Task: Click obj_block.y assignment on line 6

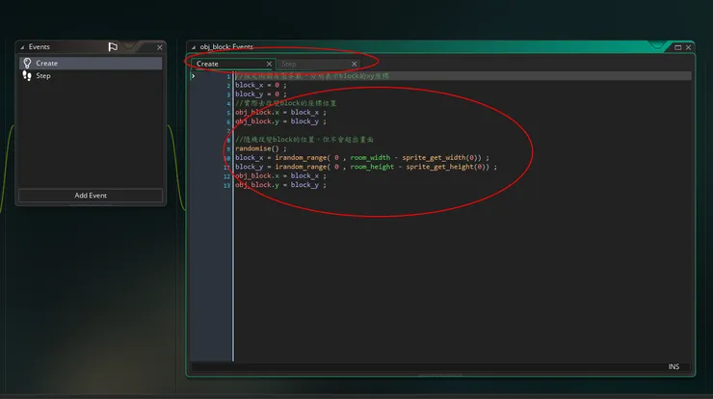Action: pyautogui.click(x=280, y=121)
